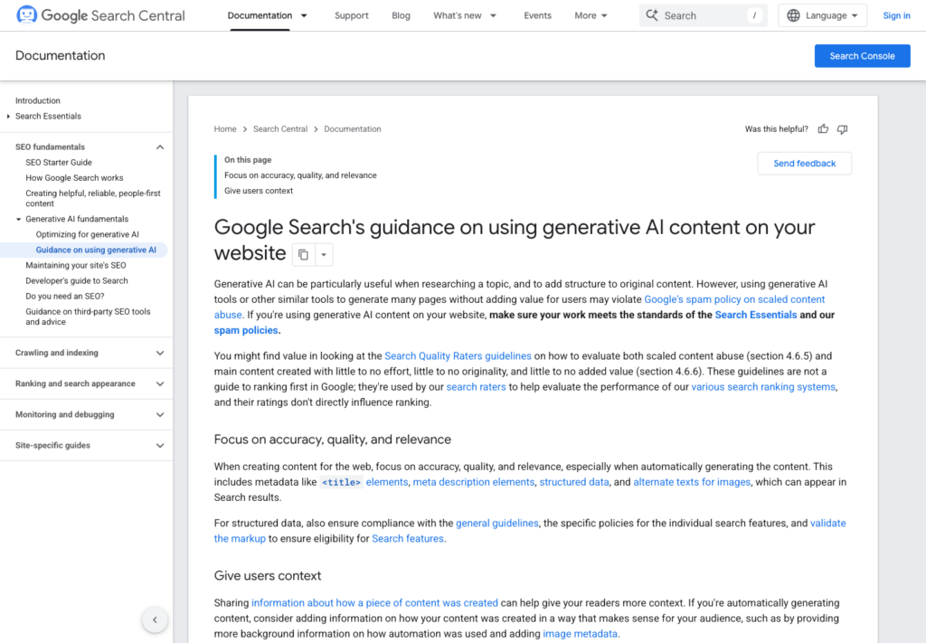Open the Events tab

(x=537, y=15)
